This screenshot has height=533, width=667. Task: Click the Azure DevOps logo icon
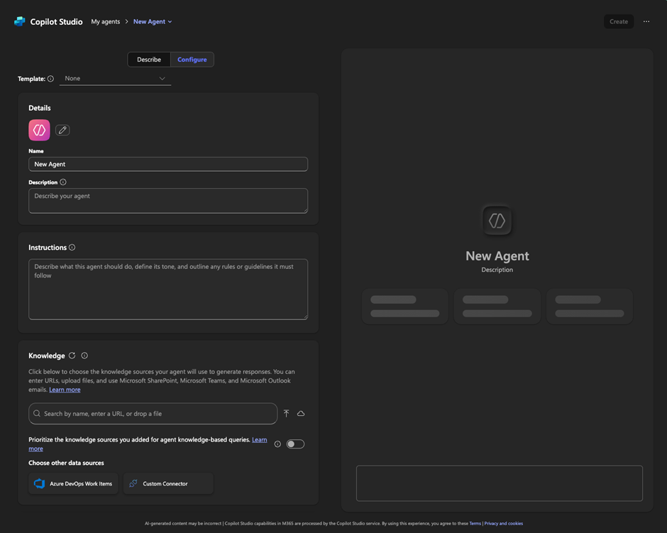click(40, 483)
